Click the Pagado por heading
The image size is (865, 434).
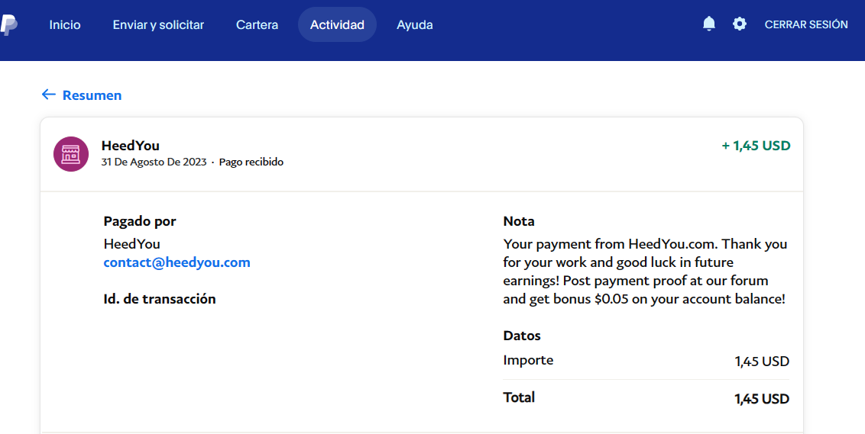pos(140,221)
